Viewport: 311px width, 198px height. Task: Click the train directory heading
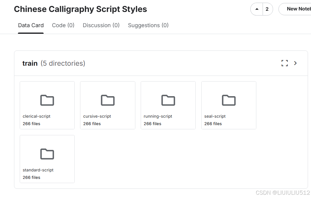(x=30, y=63)
